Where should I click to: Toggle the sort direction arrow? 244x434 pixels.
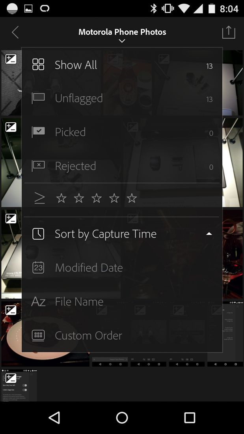[209, 234]
